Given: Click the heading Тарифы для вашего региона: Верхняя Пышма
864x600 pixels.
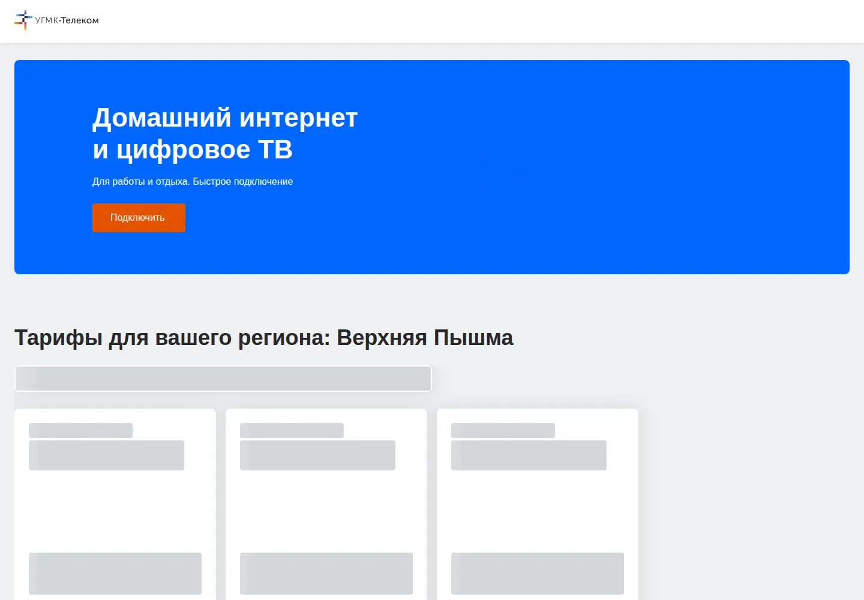Looking at the screenshot, I should point(264,338).
